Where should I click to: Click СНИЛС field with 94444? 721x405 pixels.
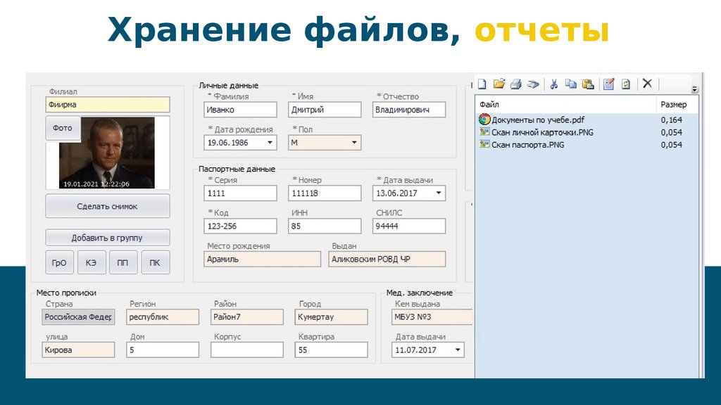click(409, 226)
